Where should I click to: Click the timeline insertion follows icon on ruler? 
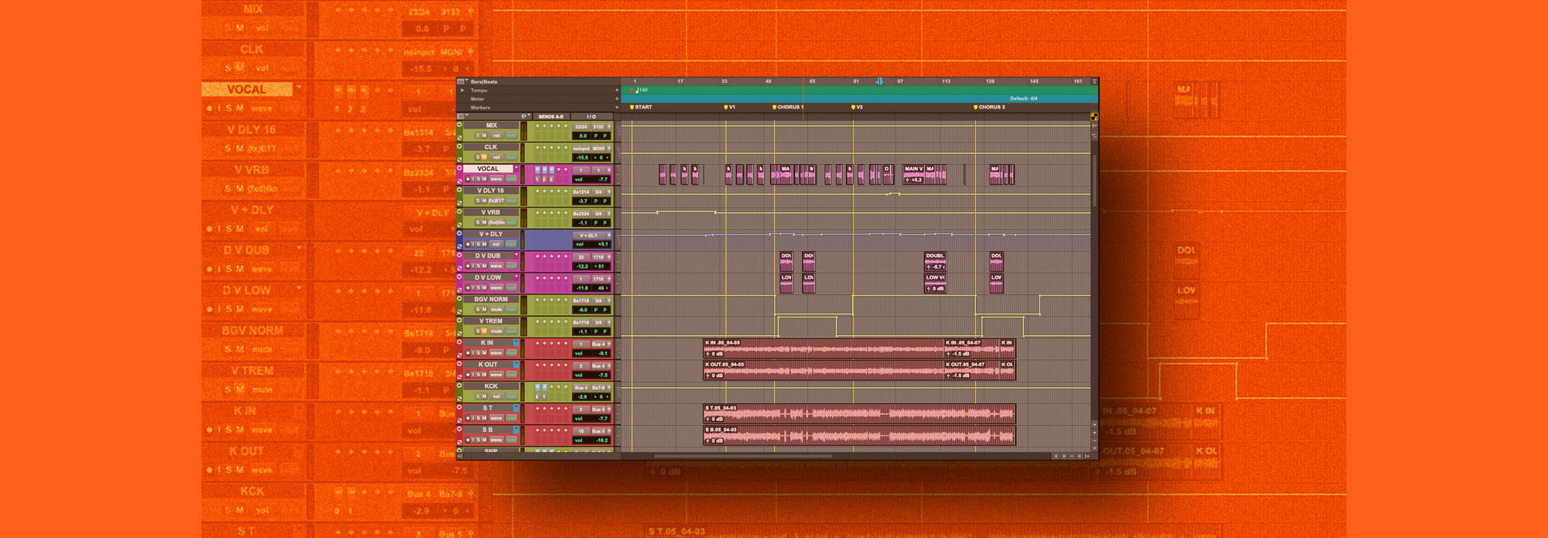pos(879,81)
